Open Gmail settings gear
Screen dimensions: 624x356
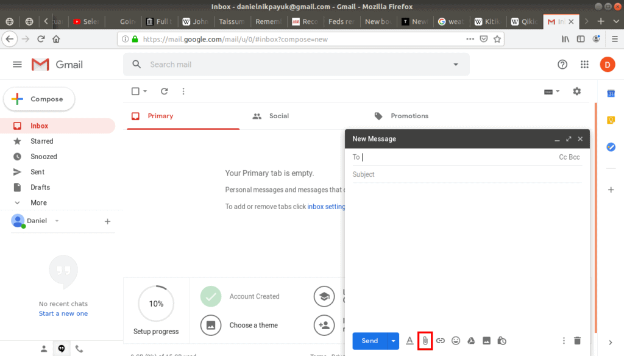(576, 91)
